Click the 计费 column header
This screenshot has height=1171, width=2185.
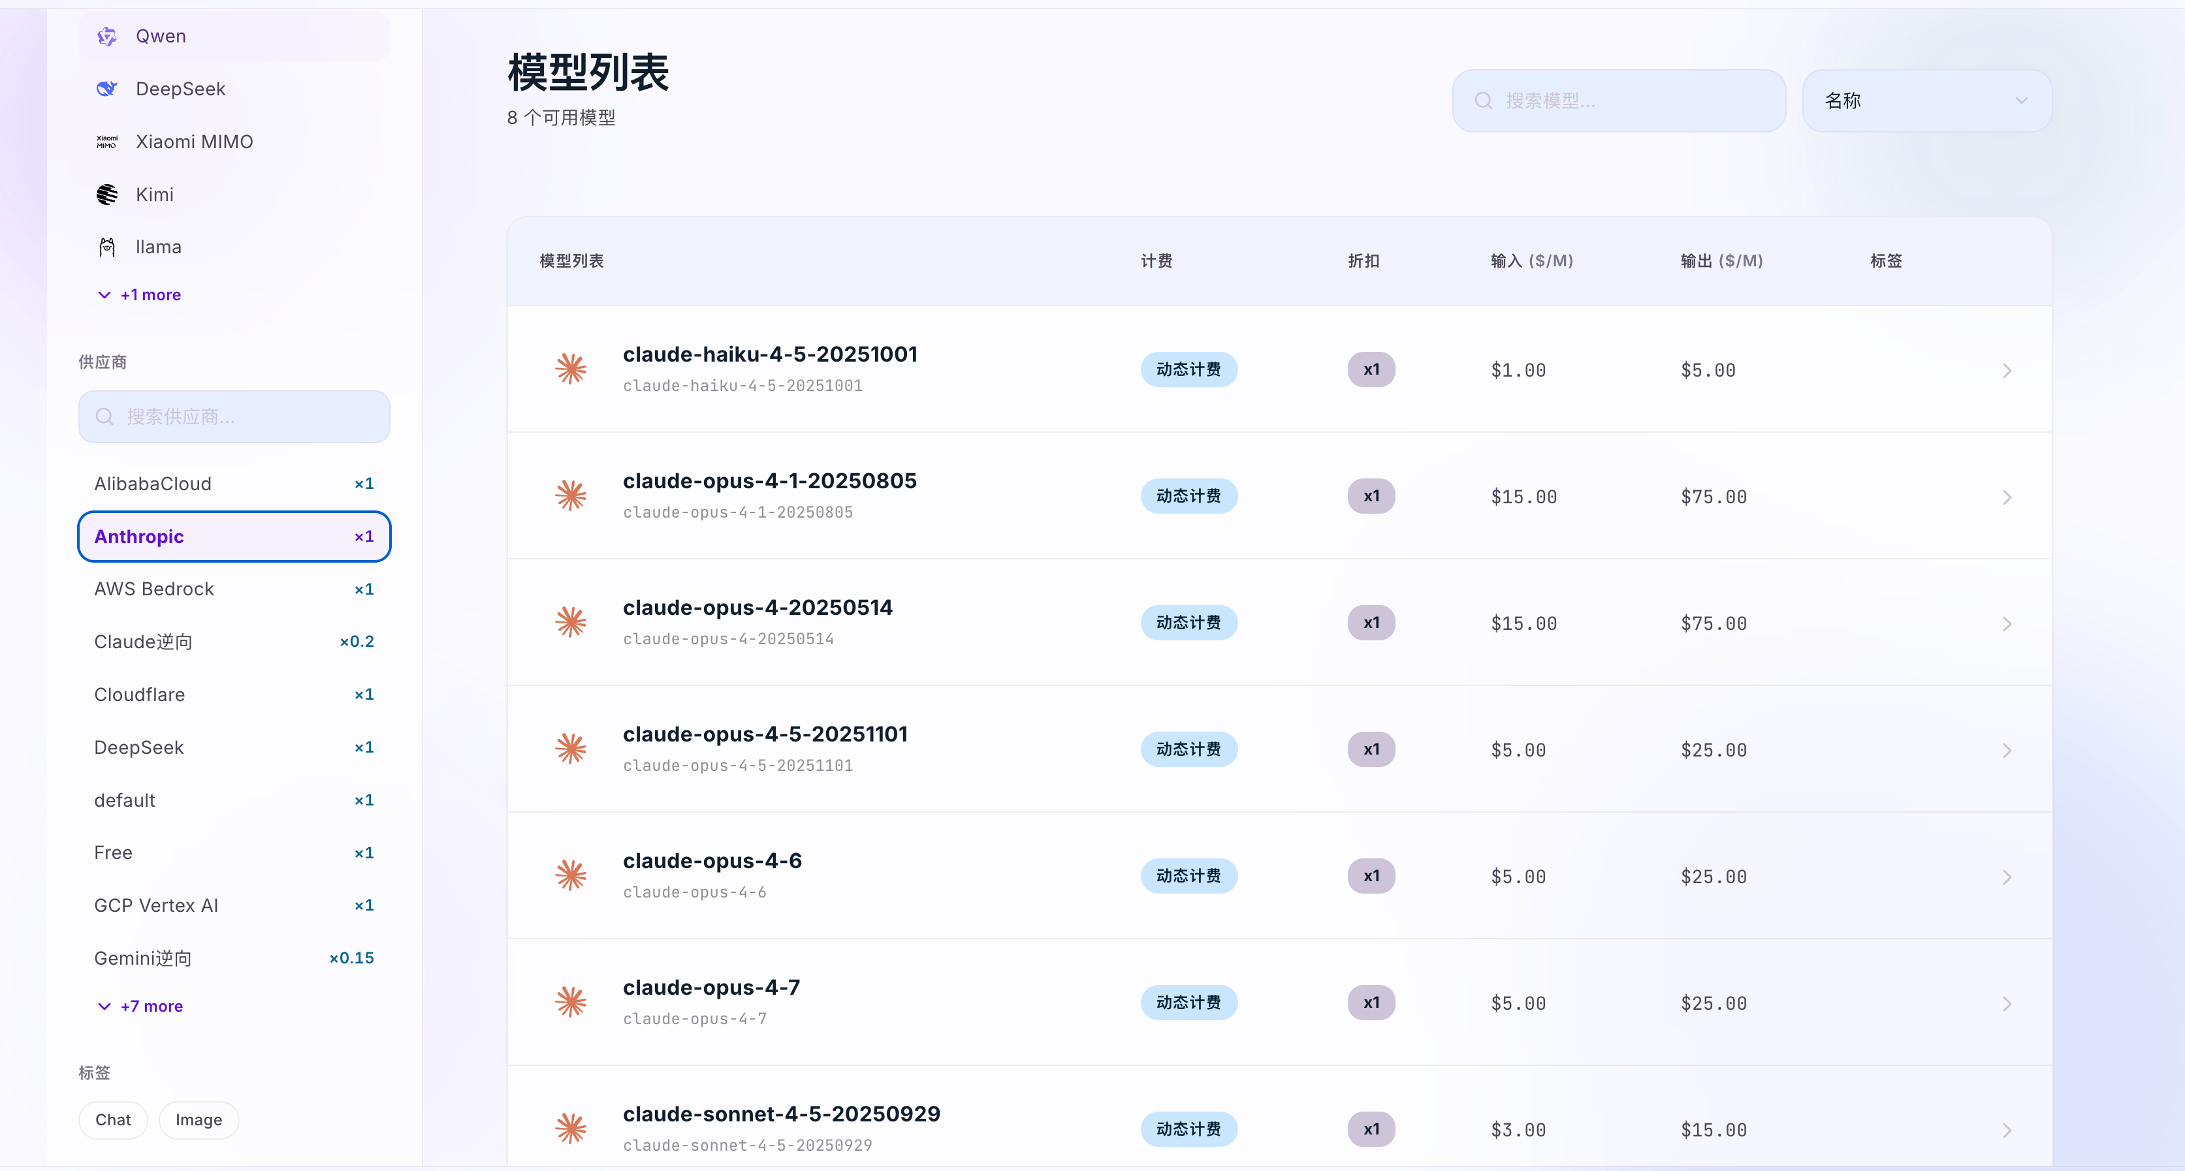pyautogui.click(x=1156, y=261)
